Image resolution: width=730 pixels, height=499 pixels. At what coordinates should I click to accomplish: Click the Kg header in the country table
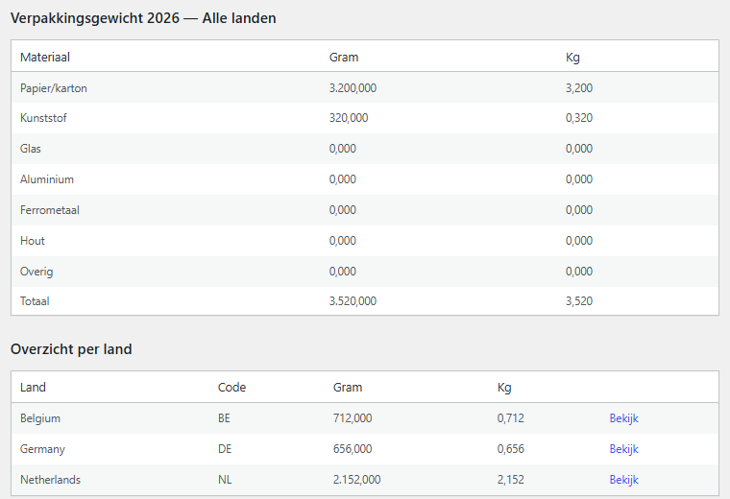point(504,388)
